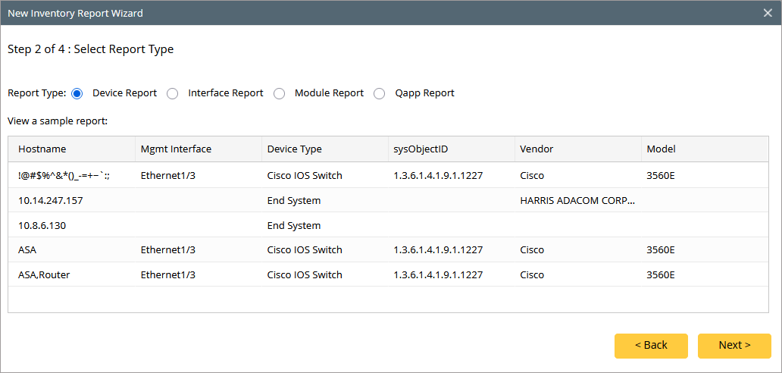Image resolution: width=782 pixels, height=373 pixels.
Task: Select the special-characters hostname row
Action: tap(66, 176)
